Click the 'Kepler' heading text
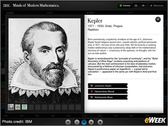The height and width of the screenshot is (126, 168). [x=95, y=21]
